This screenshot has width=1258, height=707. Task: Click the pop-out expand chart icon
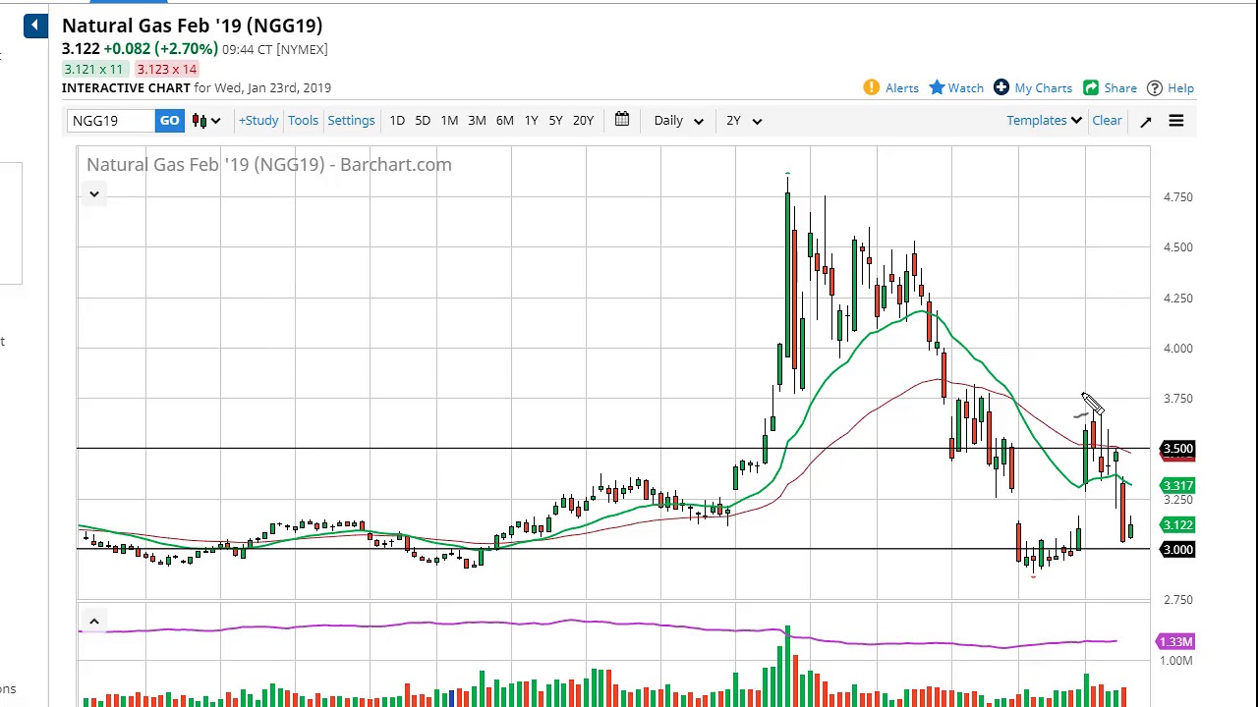tap(1146, 121)
